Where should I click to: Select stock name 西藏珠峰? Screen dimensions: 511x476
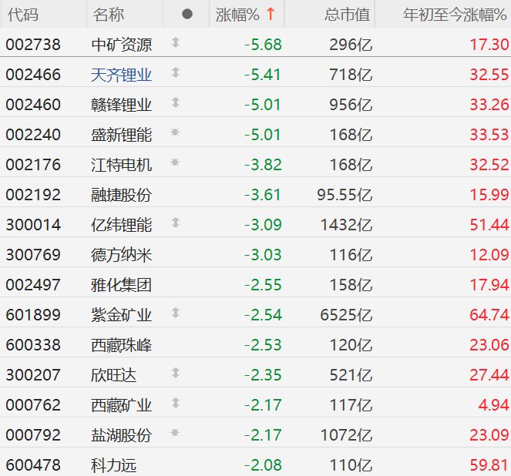coord(121,345)
